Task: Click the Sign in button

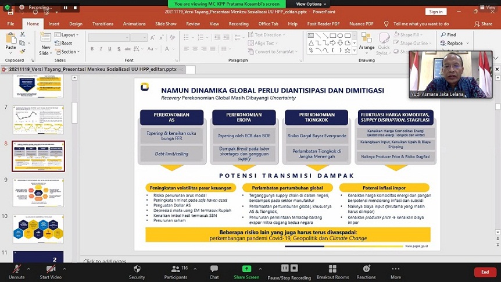Action: point(435,12)
